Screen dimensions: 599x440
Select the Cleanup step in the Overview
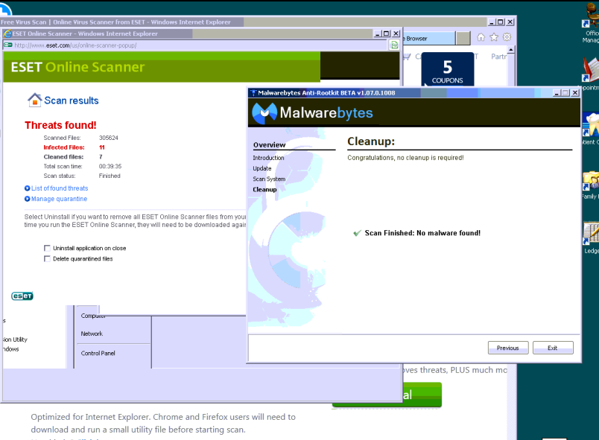[264, 189]
